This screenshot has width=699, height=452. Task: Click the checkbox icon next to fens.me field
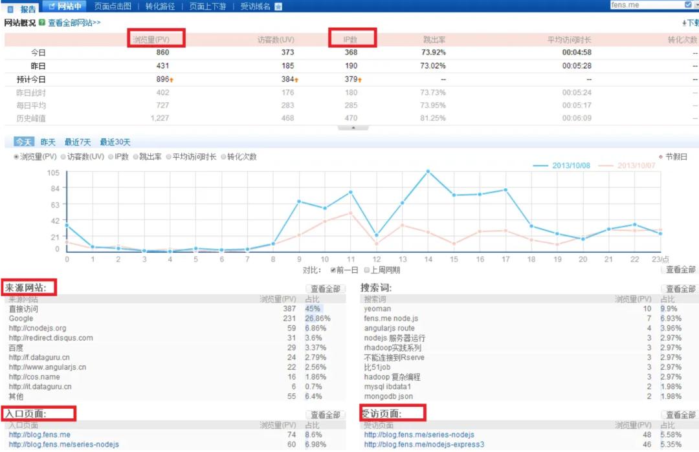click(688, 5)
